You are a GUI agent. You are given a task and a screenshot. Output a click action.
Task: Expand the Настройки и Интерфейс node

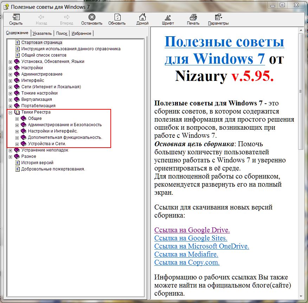coord(17,131)
